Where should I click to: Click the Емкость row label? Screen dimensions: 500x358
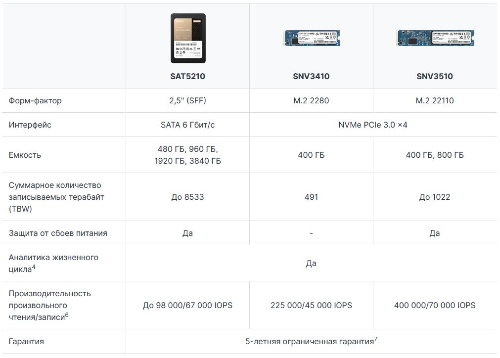click(x=25, y=155)
